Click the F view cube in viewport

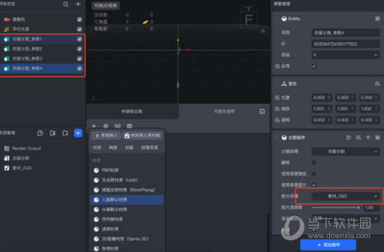pos(249,19)
